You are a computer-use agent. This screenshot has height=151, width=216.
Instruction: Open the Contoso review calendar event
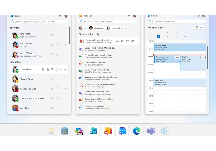(x=180, y=47)
